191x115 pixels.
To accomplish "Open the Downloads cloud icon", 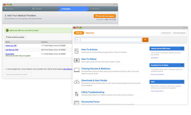I will click(77, 82).
